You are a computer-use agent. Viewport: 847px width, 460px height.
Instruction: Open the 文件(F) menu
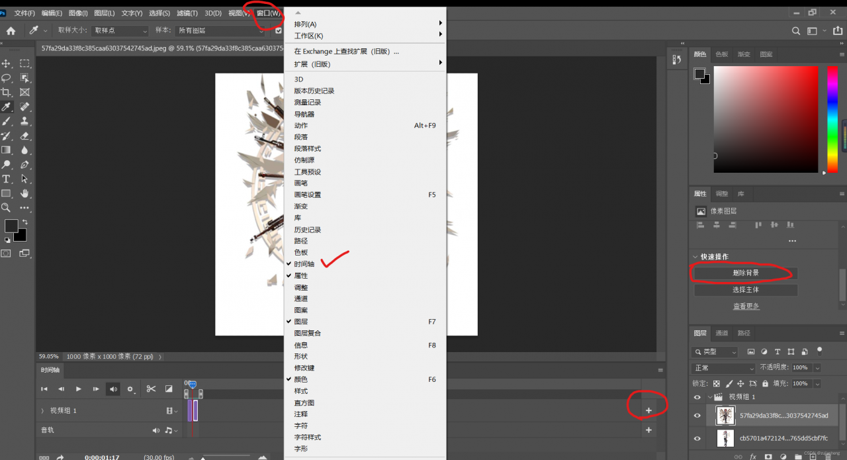click(24, 13)
